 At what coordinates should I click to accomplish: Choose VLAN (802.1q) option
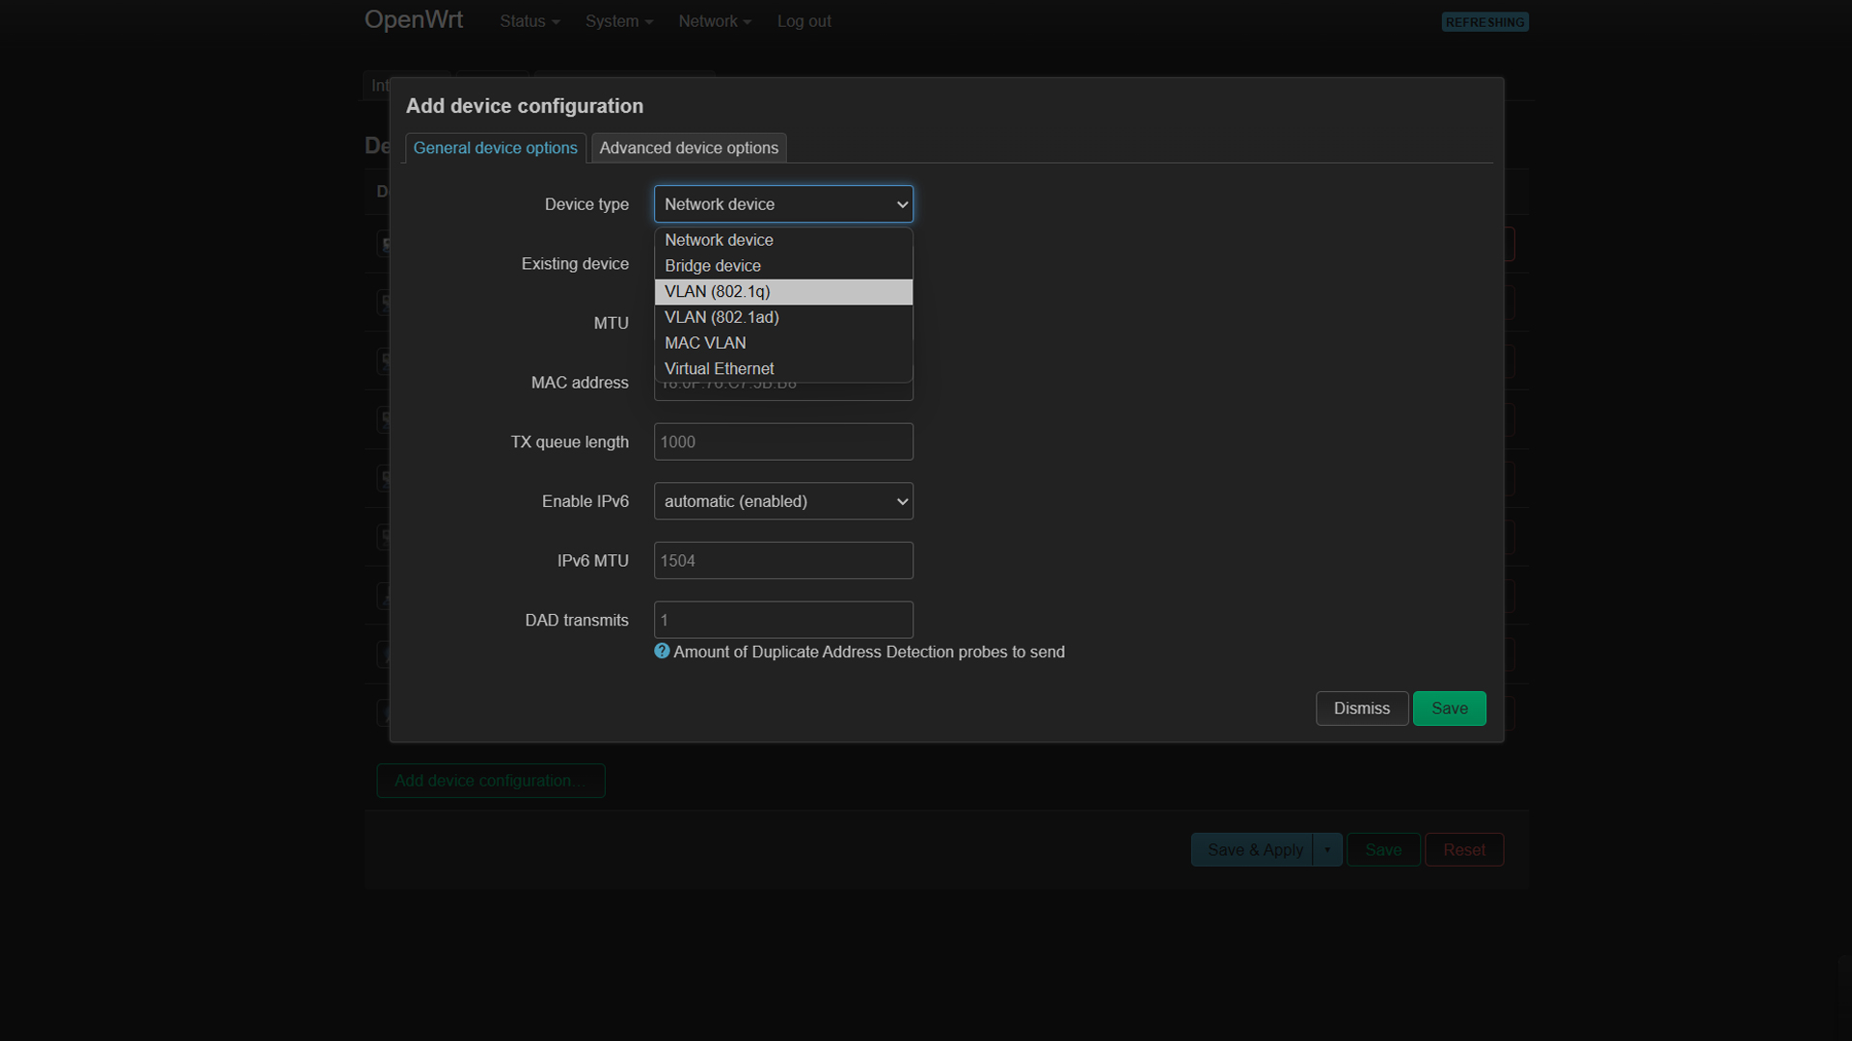[783, 292]
